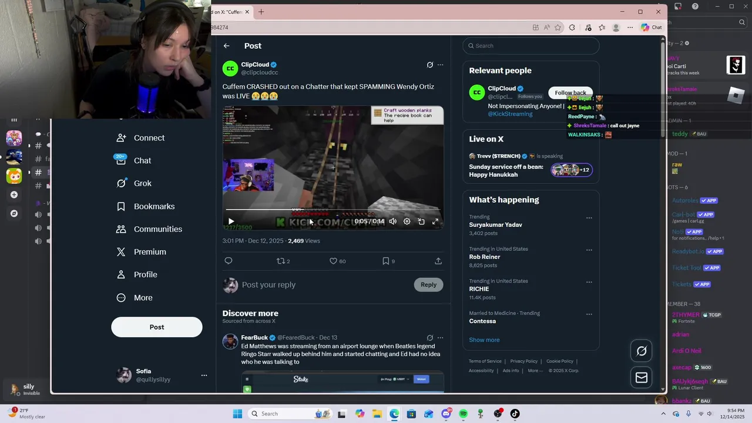Open Discord discover compass icon
The image size is (752, 423).
14,214
